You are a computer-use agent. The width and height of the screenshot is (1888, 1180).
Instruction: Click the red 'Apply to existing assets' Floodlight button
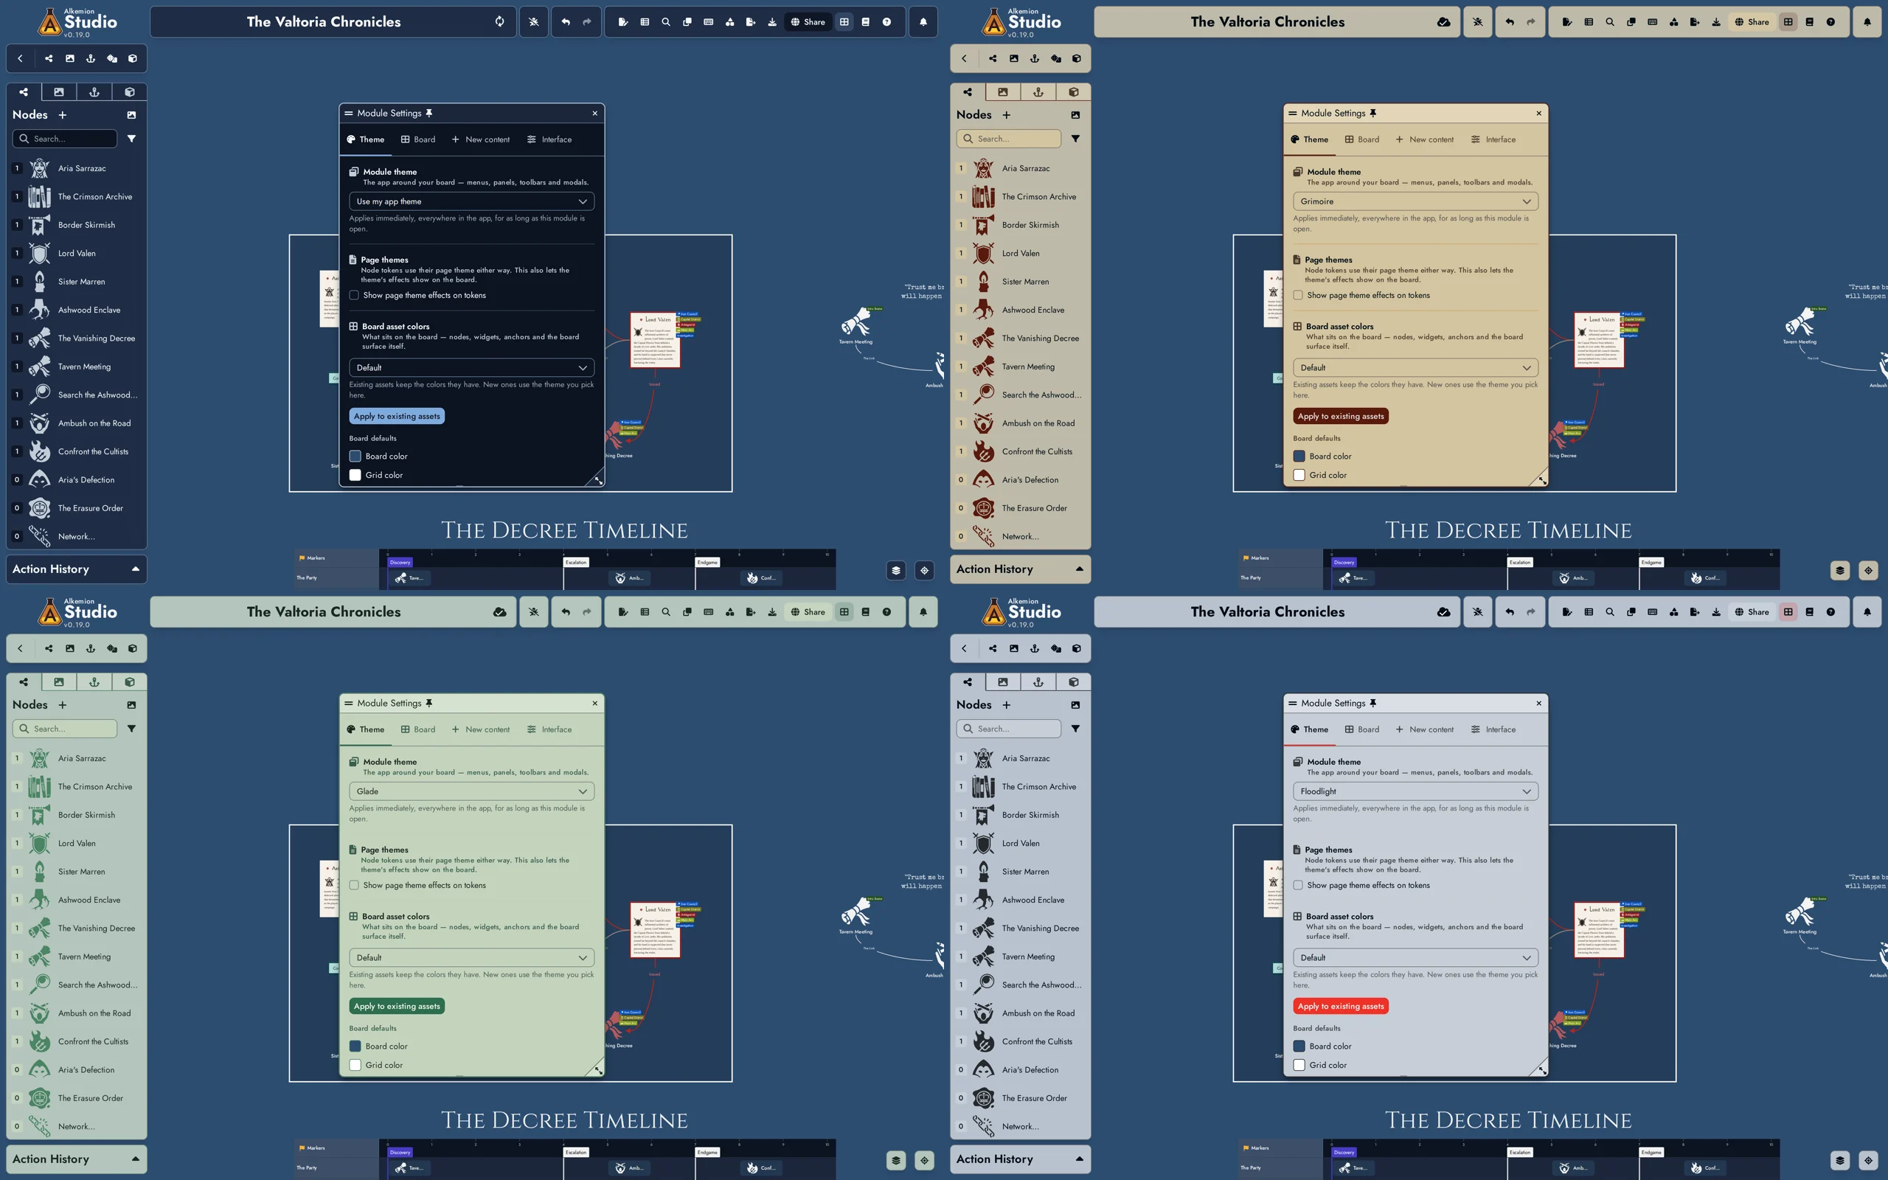(1341, 1006)
